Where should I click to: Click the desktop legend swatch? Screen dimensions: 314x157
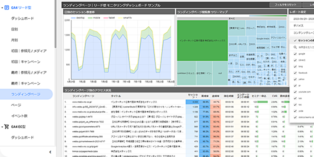(x=73, y=18)
